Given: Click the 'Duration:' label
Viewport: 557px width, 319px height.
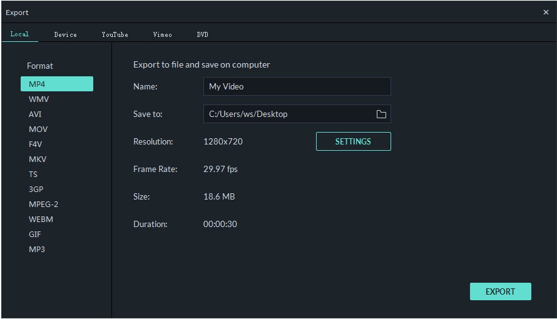Looking at the screenshot, I should 150,224.
